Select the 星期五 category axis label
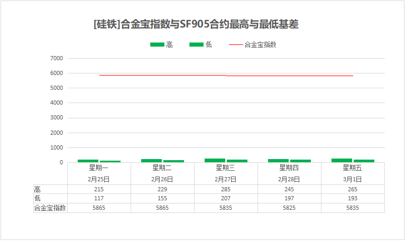 point(353,168)
